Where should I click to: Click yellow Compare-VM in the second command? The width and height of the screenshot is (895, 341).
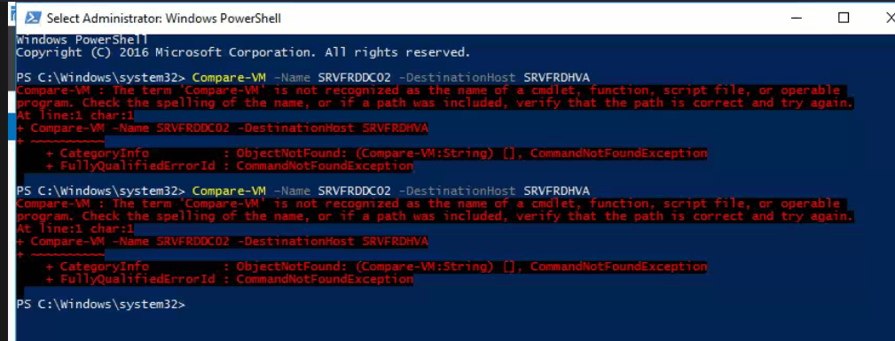[229, 190]
